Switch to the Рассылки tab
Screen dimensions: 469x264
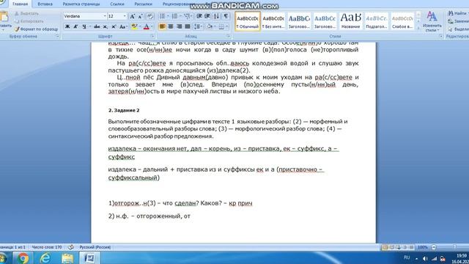[144, 4]
